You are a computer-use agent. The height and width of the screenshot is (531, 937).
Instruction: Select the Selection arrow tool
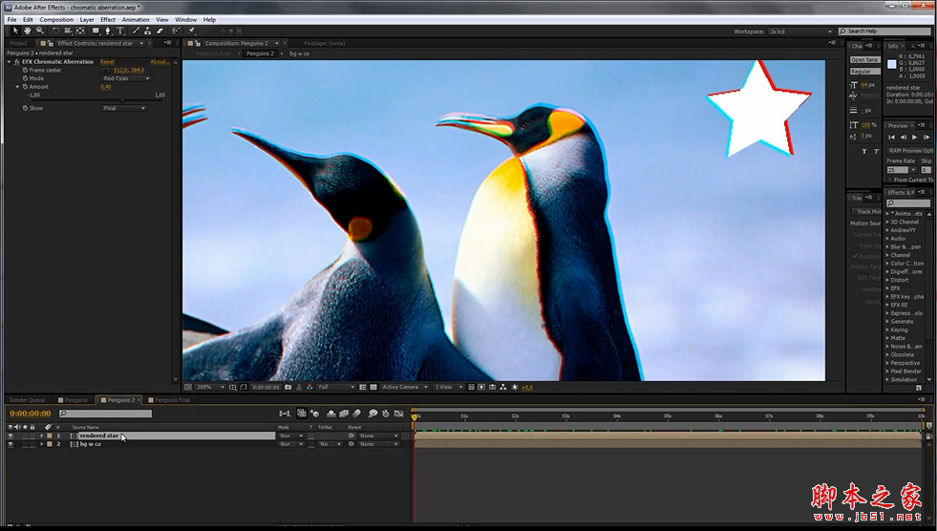(x=15, y=31)
